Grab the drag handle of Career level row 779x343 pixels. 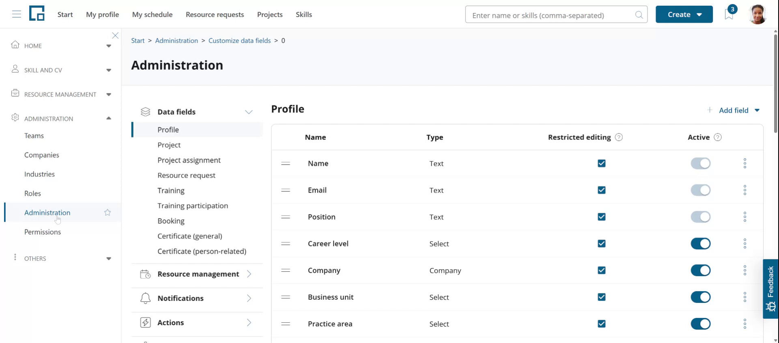(286, 244)
